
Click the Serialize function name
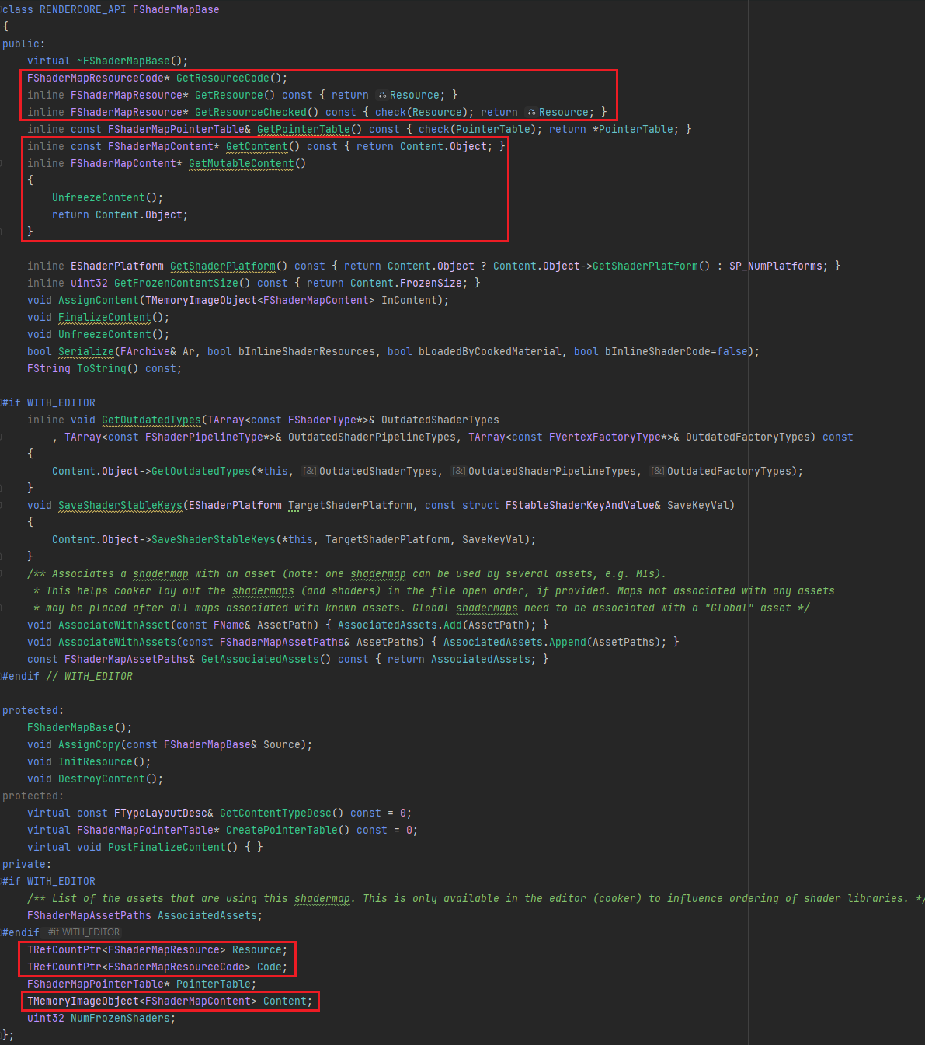pyautogui.click(x=86, y=351)
